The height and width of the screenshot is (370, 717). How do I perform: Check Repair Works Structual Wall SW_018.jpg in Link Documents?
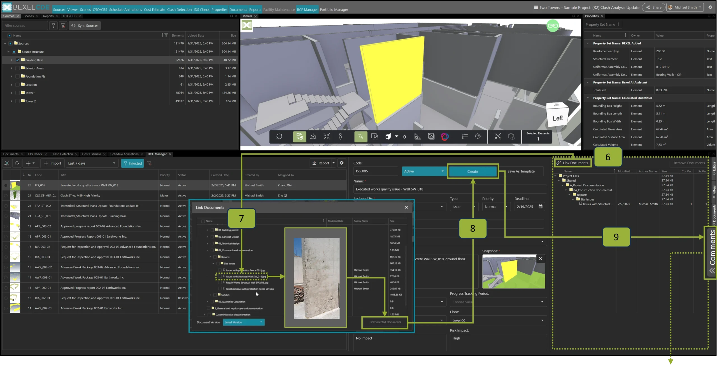(x=220, y=282)
